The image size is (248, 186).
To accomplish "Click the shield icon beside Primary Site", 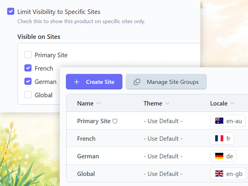I will pos(115,121).
